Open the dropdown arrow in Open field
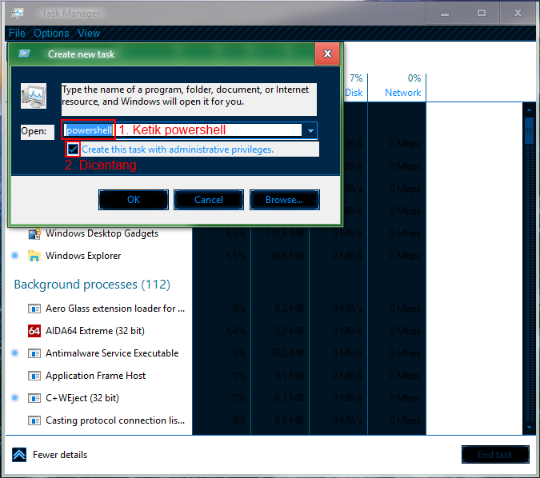 [310, 131]
